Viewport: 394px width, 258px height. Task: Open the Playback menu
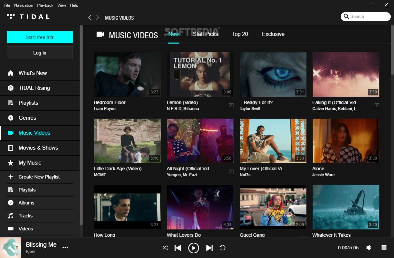[x=45, y=5]
